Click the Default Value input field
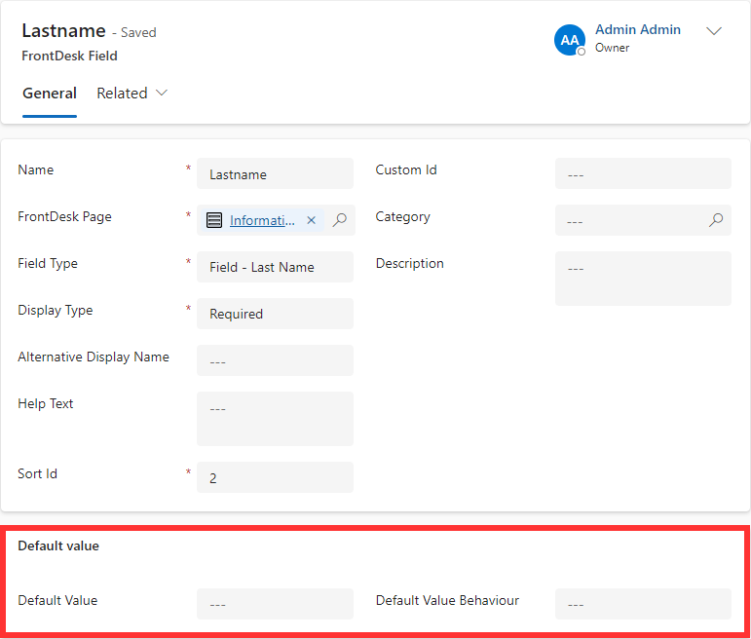Screen dimensions: 751x639 click(x=275, y=604)
